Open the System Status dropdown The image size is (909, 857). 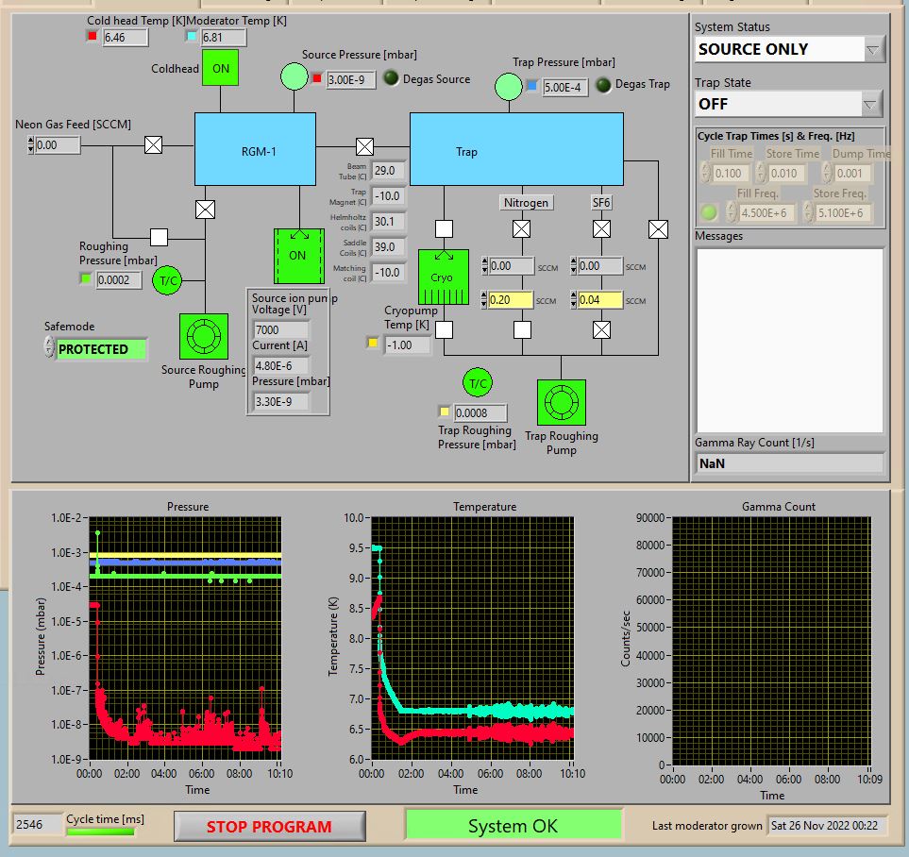(873, 49)
